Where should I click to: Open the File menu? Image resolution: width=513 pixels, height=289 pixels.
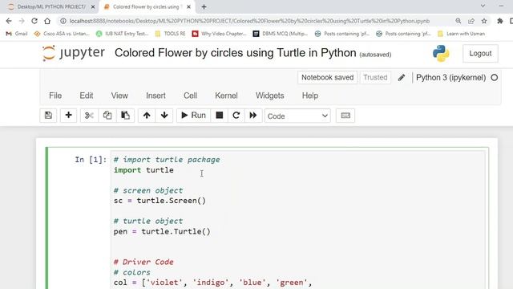coord(55,96)
